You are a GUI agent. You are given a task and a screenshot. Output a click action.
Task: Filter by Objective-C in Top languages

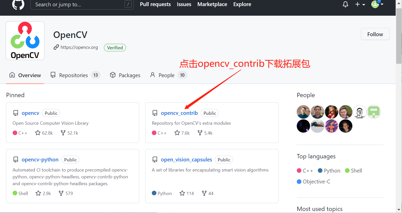pyautogui.click(x=314, y=182)
